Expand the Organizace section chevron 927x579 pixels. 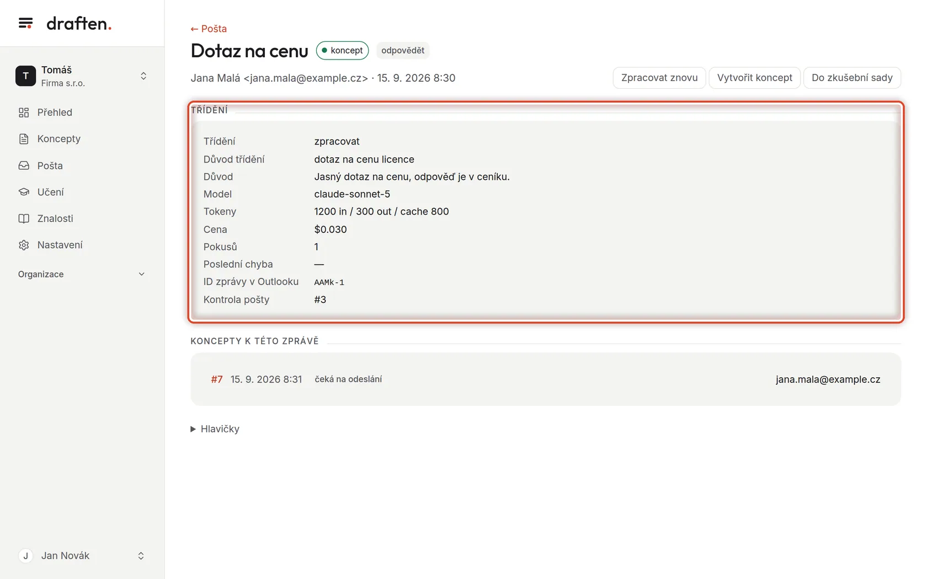coord(141,274)
